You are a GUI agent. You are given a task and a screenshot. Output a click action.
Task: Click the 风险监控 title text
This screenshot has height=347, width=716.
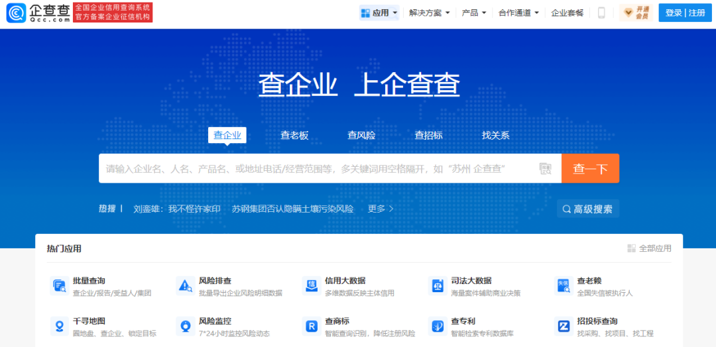[x=215, y=321]
